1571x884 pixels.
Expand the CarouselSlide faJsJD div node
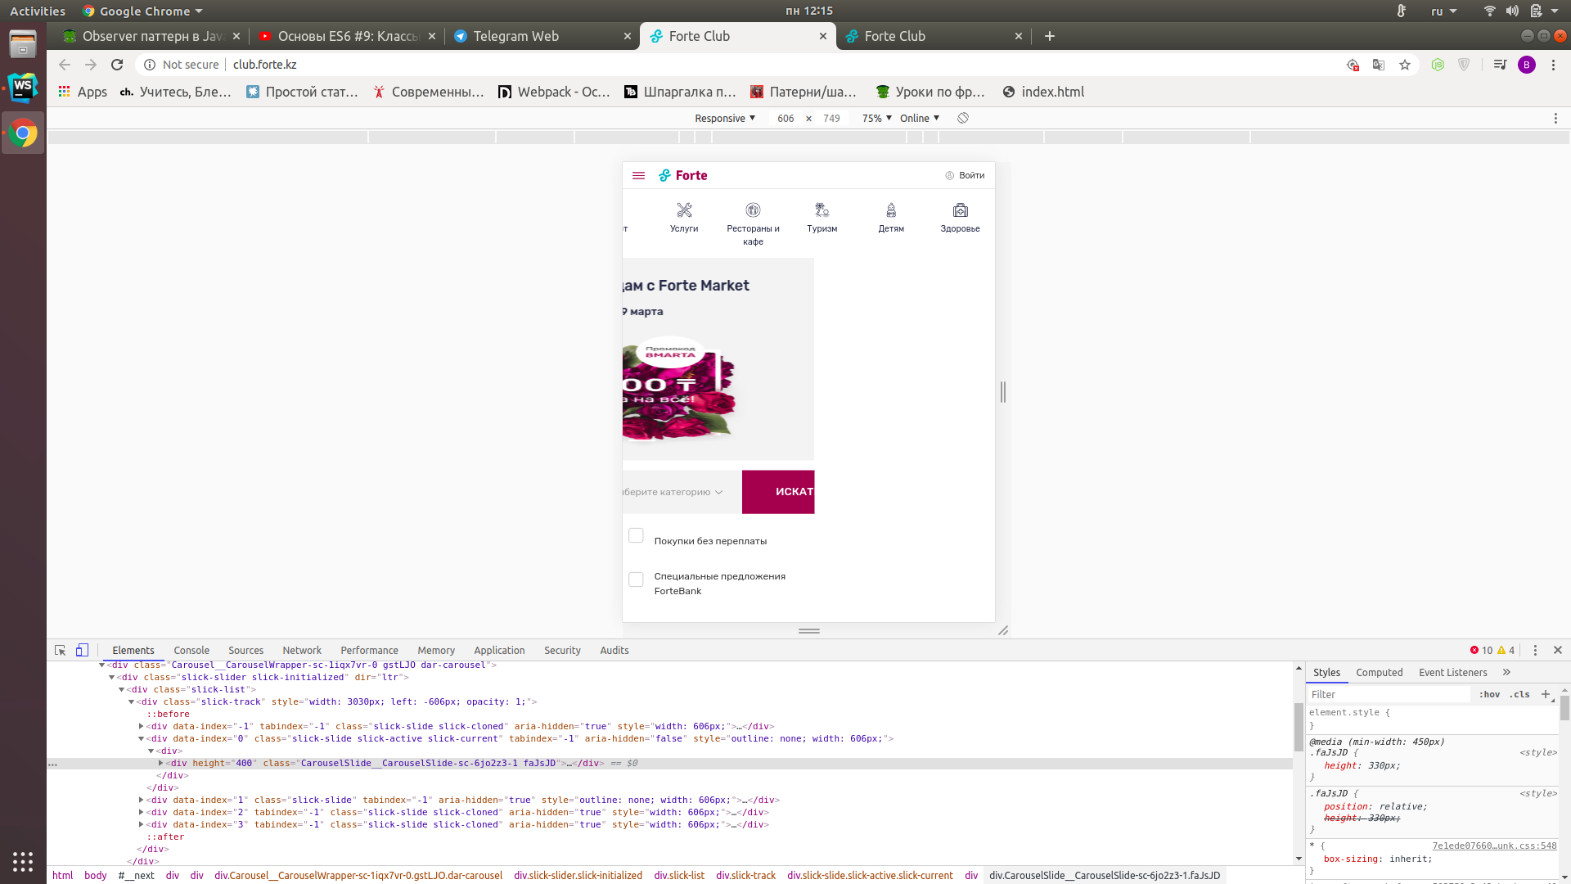click(x=161, y=763)
